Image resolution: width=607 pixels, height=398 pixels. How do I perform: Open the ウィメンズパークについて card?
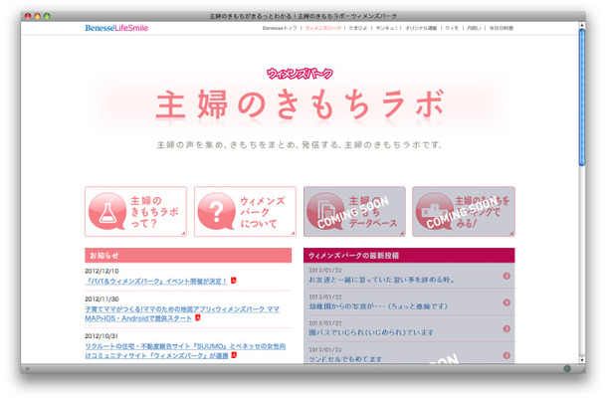pos(245,211)
